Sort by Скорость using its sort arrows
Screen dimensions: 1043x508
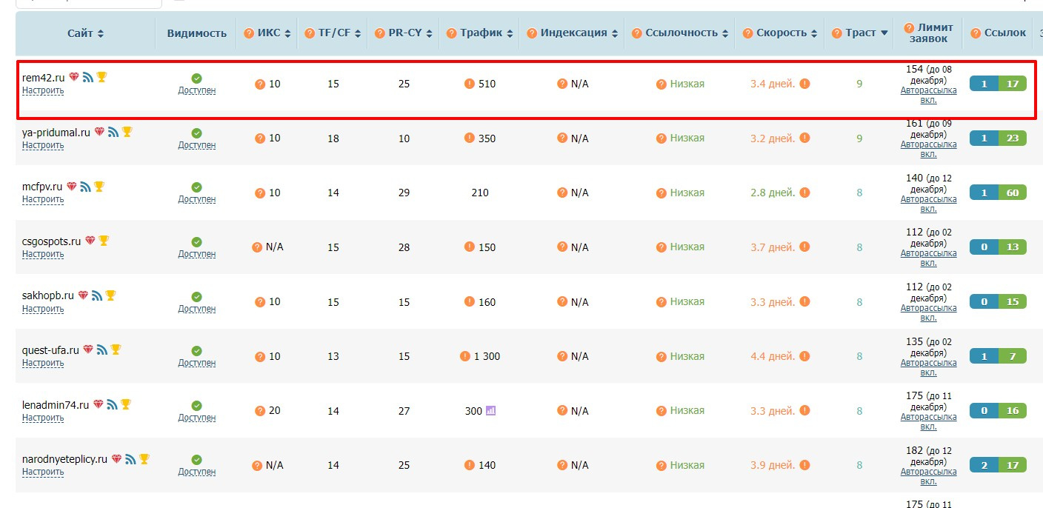[x=814, y=33]
